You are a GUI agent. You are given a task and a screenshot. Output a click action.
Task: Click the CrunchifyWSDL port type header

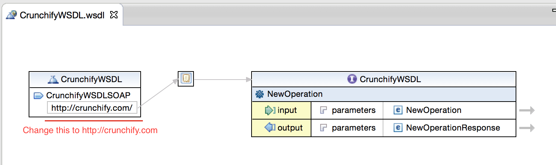tap(384, 79)
